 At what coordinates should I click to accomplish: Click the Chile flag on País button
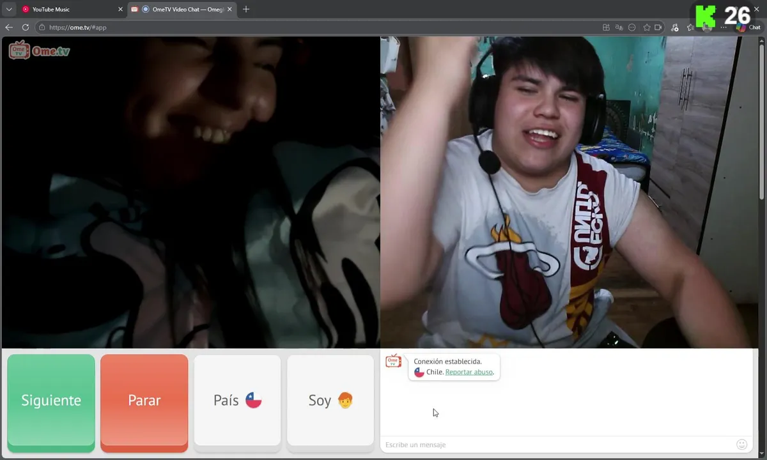click(x=254, y=401)
